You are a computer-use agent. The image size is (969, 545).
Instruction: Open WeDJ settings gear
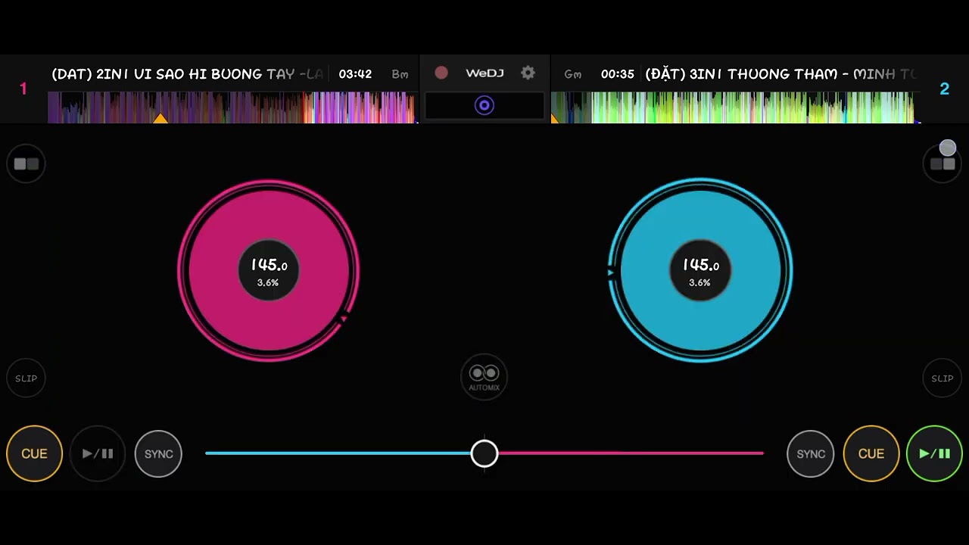point(528,73)
